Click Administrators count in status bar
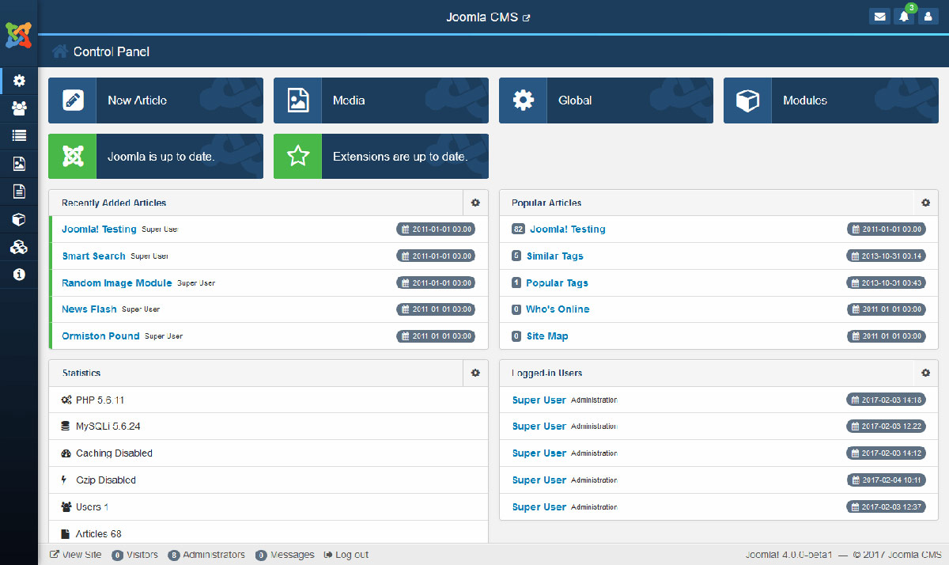 pyautogui.click(x=206, y=555)
